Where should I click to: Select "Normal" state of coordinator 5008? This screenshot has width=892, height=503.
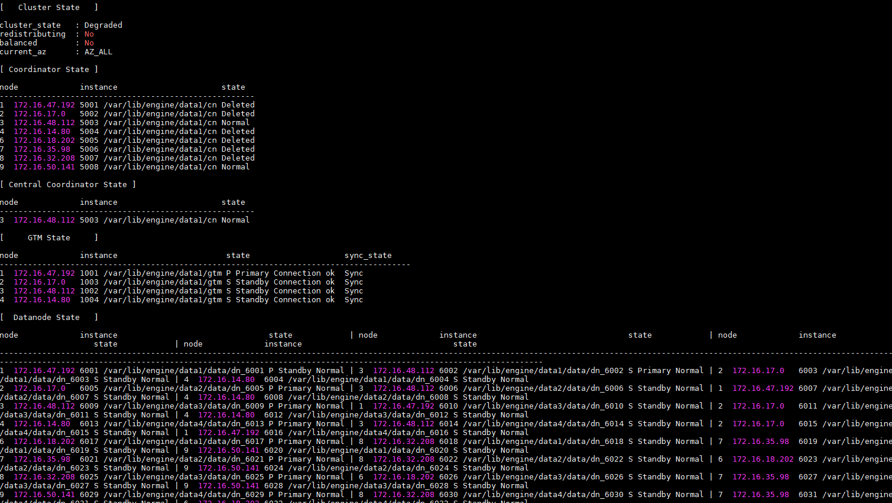click(x=236, y=167)
